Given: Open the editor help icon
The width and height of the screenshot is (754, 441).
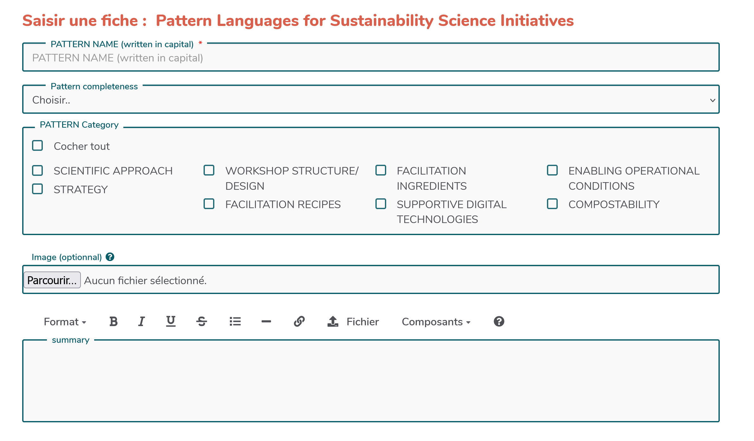Looking at the screenshot, I should pos(499,322).
